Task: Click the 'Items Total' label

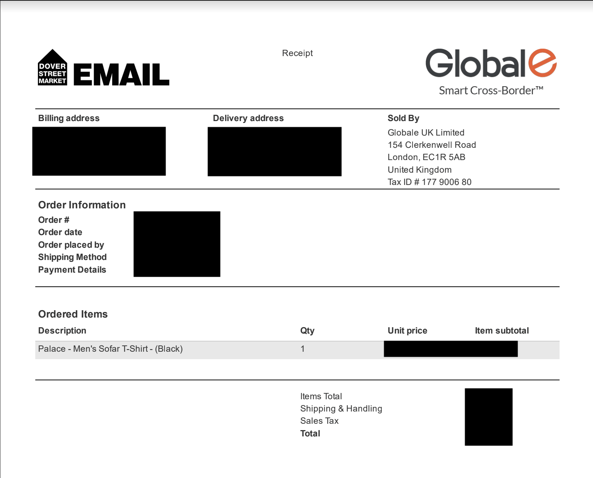Action: (321, 396)
